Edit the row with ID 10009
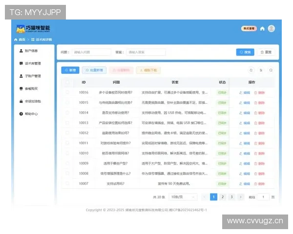Image resolution: width=293 pixels, height=234 pixels. (245, 163)
